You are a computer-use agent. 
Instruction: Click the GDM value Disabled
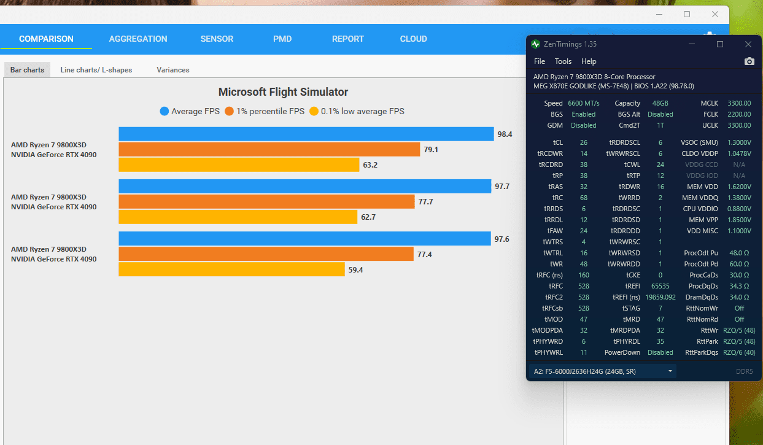click(584, 125)
